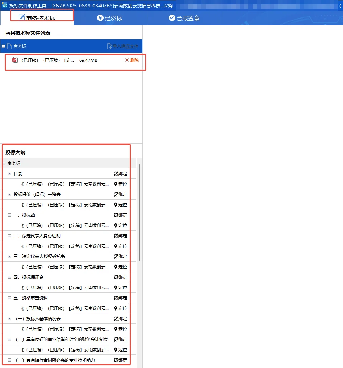Collapse （二）具有良好的商业信誉 node
Image resolution: width=343 pixels, height=368 pixels.
[x=9, y=339]
